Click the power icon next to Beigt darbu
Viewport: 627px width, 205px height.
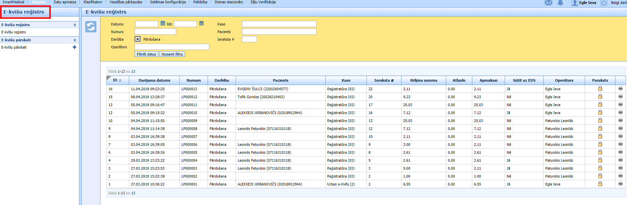(x=604, y=3)
